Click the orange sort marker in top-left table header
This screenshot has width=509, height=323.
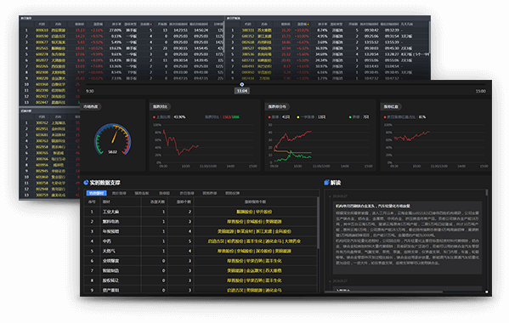150,24
